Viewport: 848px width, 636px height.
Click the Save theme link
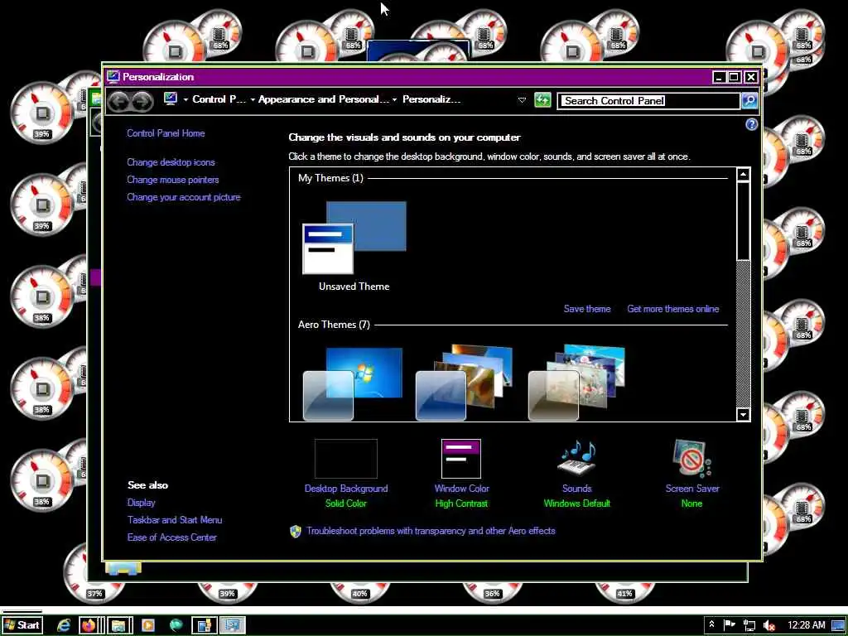pyautogui.click(x=587, y=309)
